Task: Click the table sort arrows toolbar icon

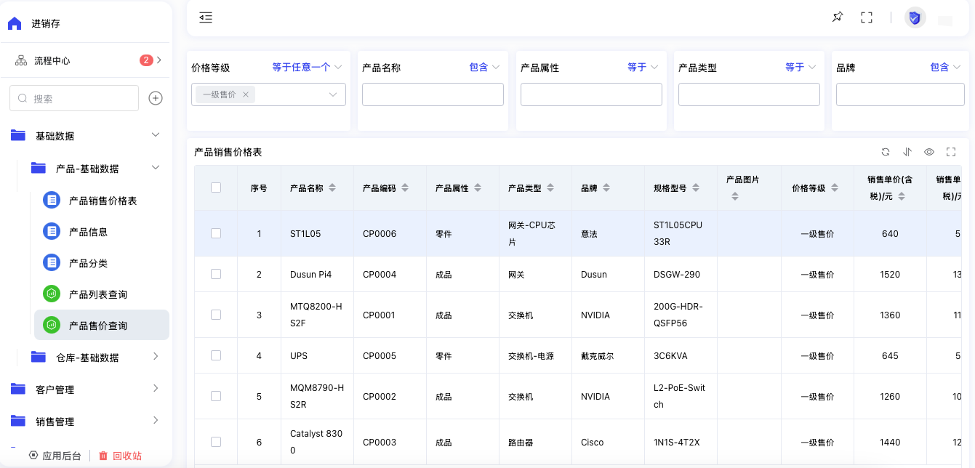Action: pyautogui.click(x=907, y=152)
